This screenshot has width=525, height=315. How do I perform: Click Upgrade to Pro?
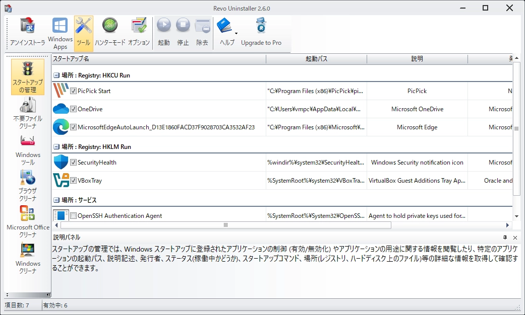pyautogui.click(x=261, y=32)
